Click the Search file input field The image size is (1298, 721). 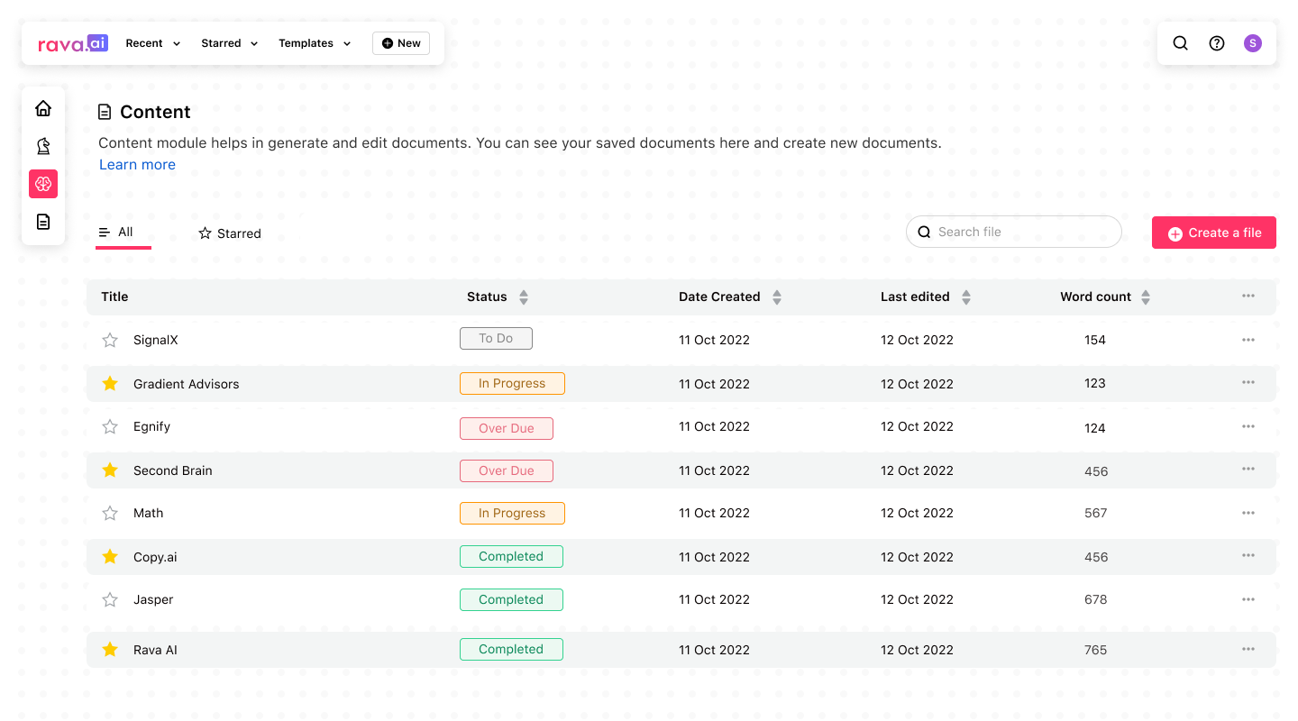pyautogui.click(x=1023, y=232)
